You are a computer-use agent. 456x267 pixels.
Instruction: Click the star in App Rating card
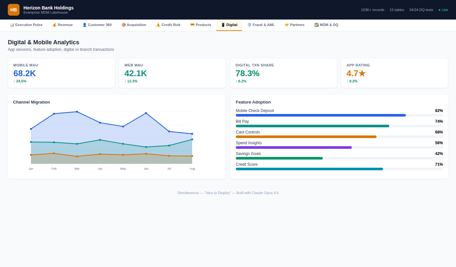coord(362,74)
